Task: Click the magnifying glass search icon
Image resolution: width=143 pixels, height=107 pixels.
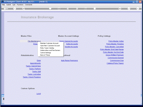Action: (x=24, y=9)
